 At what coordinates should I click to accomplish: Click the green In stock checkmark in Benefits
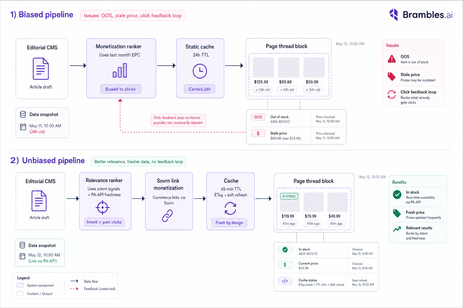397,195
